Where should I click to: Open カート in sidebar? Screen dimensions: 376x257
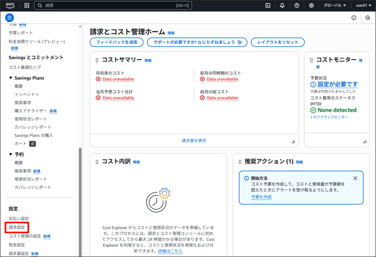[21, 143]
